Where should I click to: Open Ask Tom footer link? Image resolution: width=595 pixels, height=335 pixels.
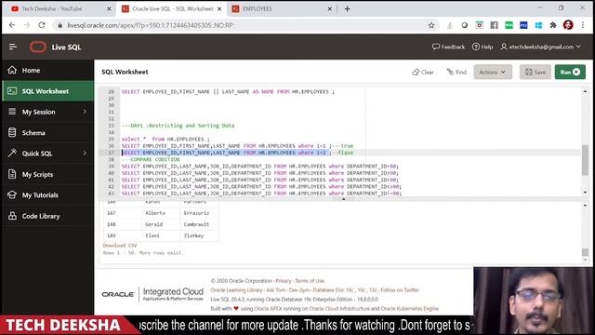pos(276,289)
